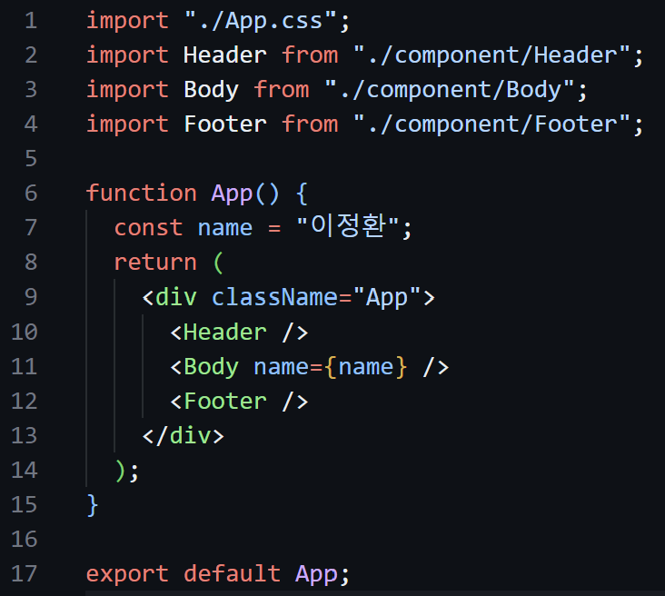Click the closing parenthesis on line 14
The height and width of the screenshot is (596, 665).
(x=121, y=471)
